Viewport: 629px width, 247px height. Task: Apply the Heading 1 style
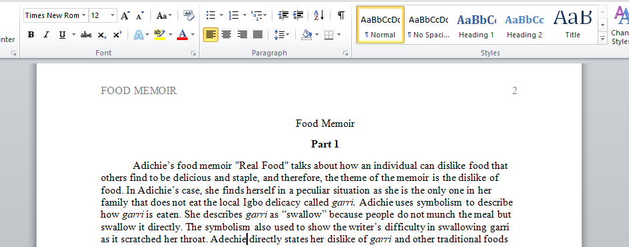(x=477, y=25)
